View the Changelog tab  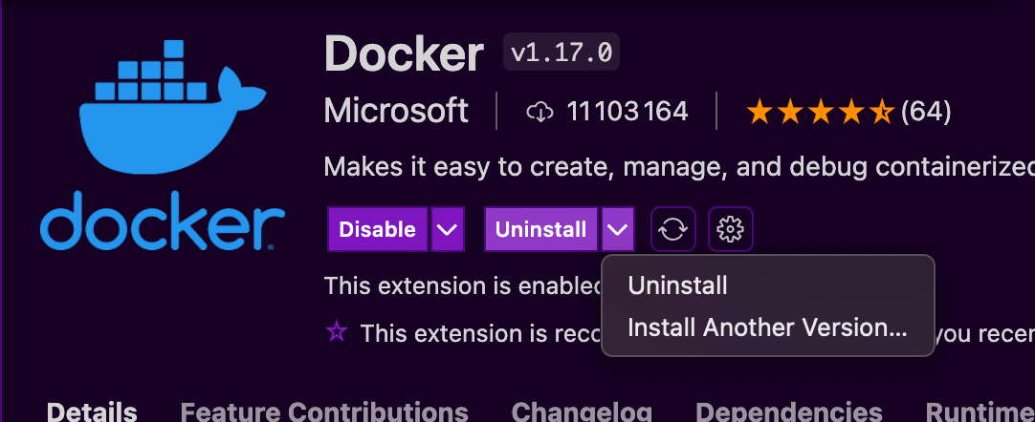[x=582, y=411]
